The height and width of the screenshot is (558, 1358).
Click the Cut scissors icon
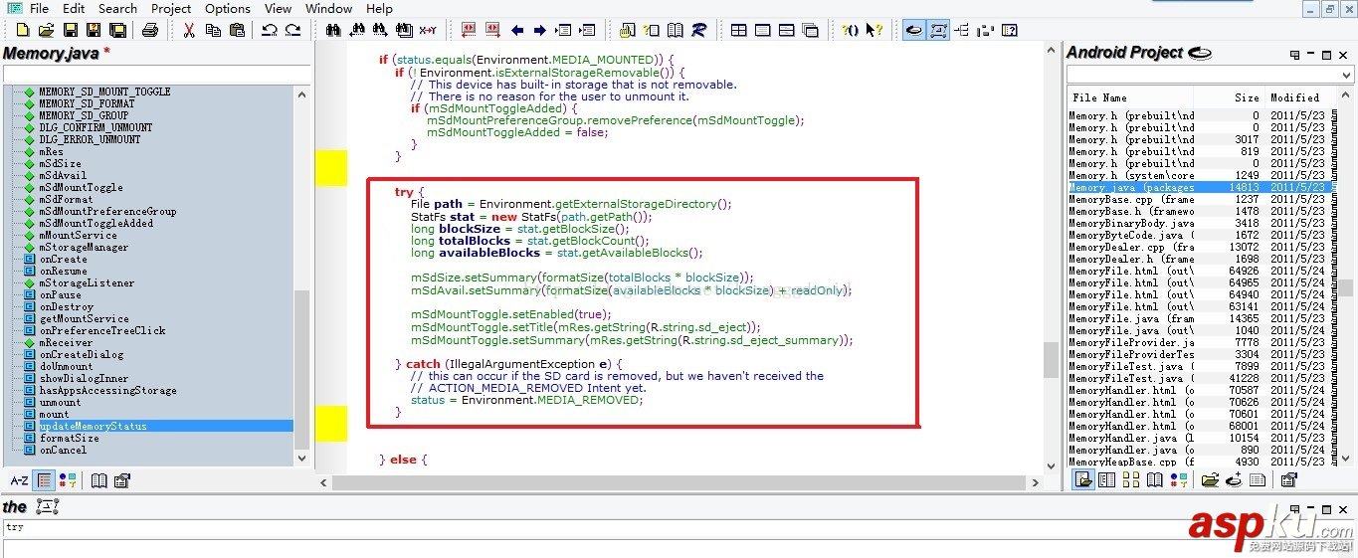click(x=188, y=30)
